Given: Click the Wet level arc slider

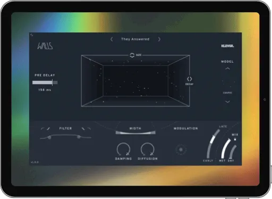Looking at the screenshot, I should point(225,148).
